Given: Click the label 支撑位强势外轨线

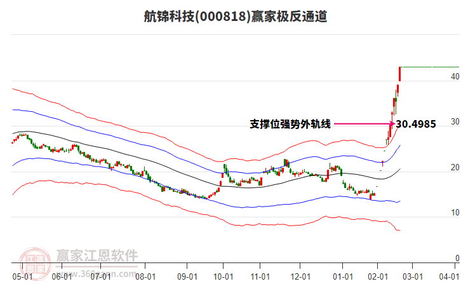Looking at the screenshot, I should click(x=290, y=124).
